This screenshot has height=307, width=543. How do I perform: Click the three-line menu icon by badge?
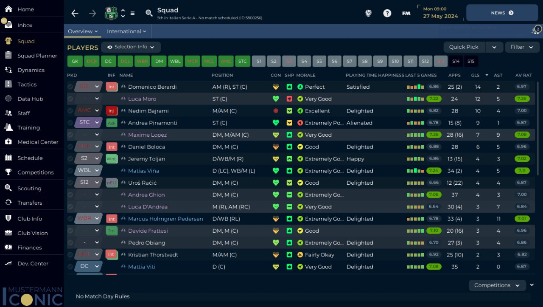(x=132, y=13)
